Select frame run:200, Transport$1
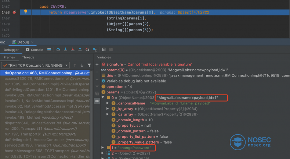The width and height of the screenshot is (290, 159). pos(45,128)
